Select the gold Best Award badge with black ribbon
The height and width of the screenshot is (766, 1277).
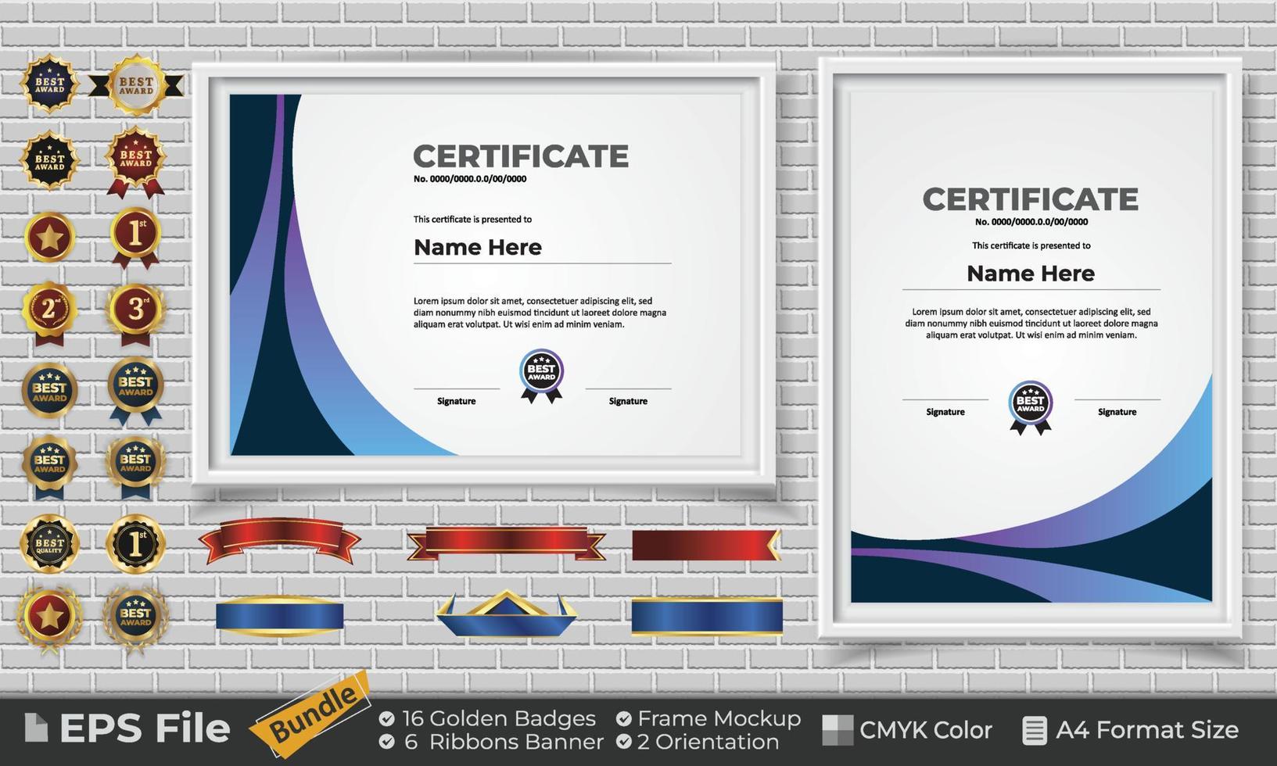pos(136,84)
